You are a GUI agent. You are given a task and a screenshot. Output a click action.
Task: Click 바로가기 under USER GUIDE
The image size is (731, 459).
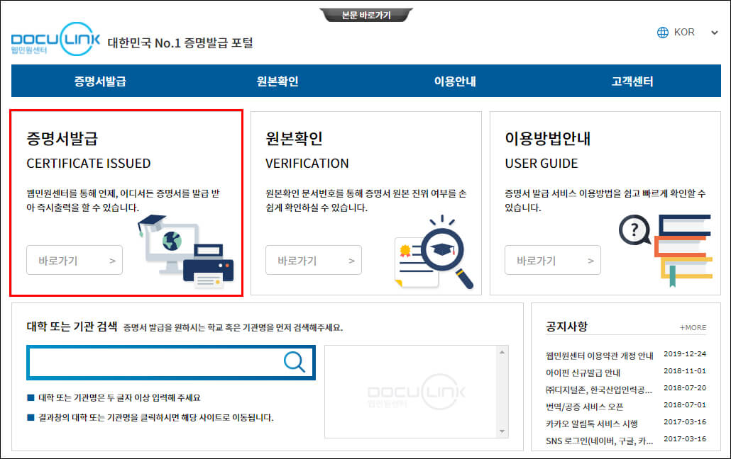tap(552, 260)
